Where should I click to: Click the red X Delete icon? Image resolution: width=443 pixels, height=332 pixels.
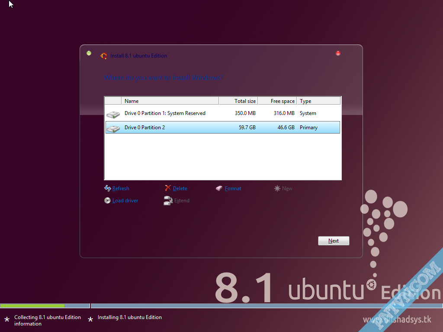[x=168, y=188]
